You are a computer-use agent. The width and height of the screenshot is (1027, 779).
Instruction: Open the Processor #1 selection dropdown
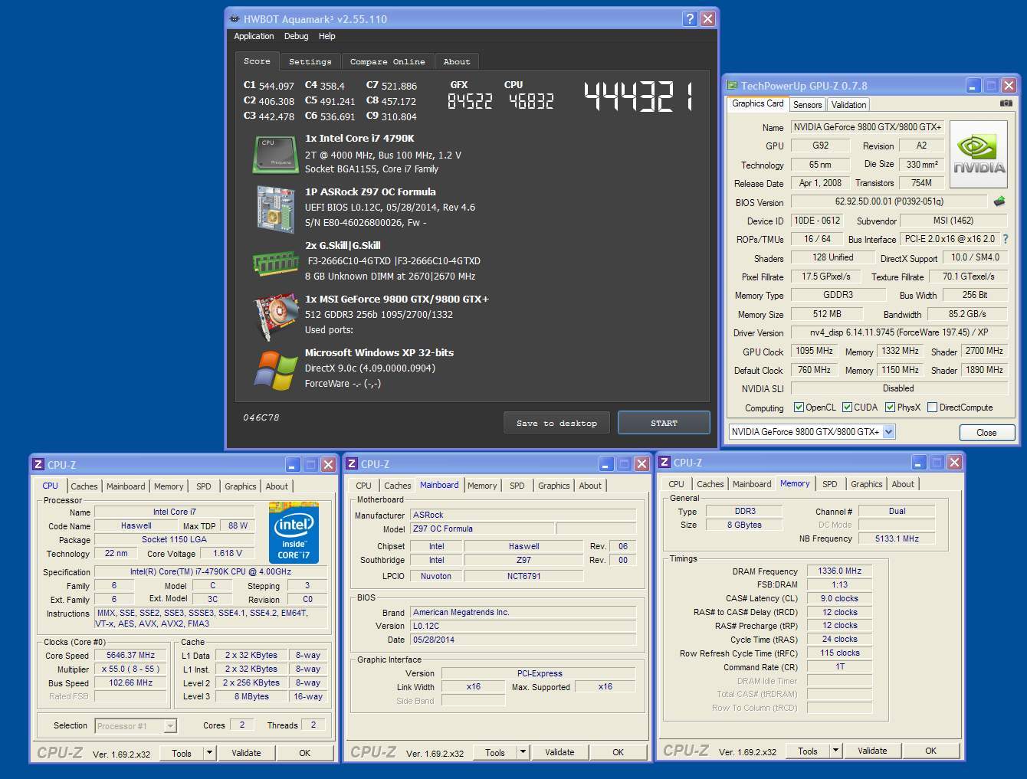click(170, 726)
